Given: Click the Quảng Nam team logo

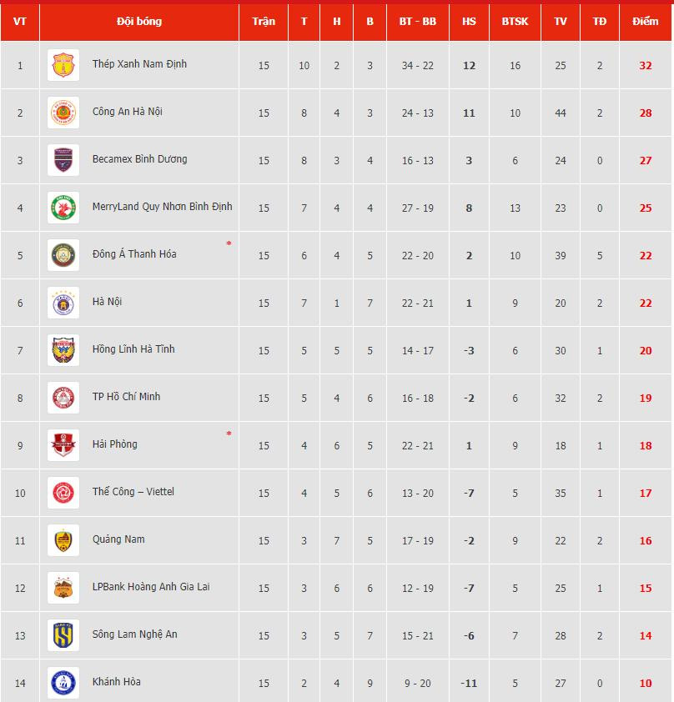Looking at the screenshot, I should pos(63,540).
